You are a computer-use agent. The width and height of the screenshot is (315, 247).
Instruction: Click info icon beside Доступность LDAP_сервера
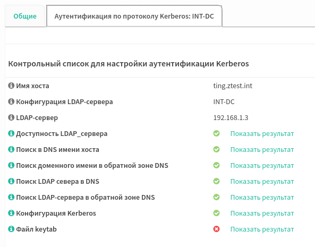click(11, 133)
